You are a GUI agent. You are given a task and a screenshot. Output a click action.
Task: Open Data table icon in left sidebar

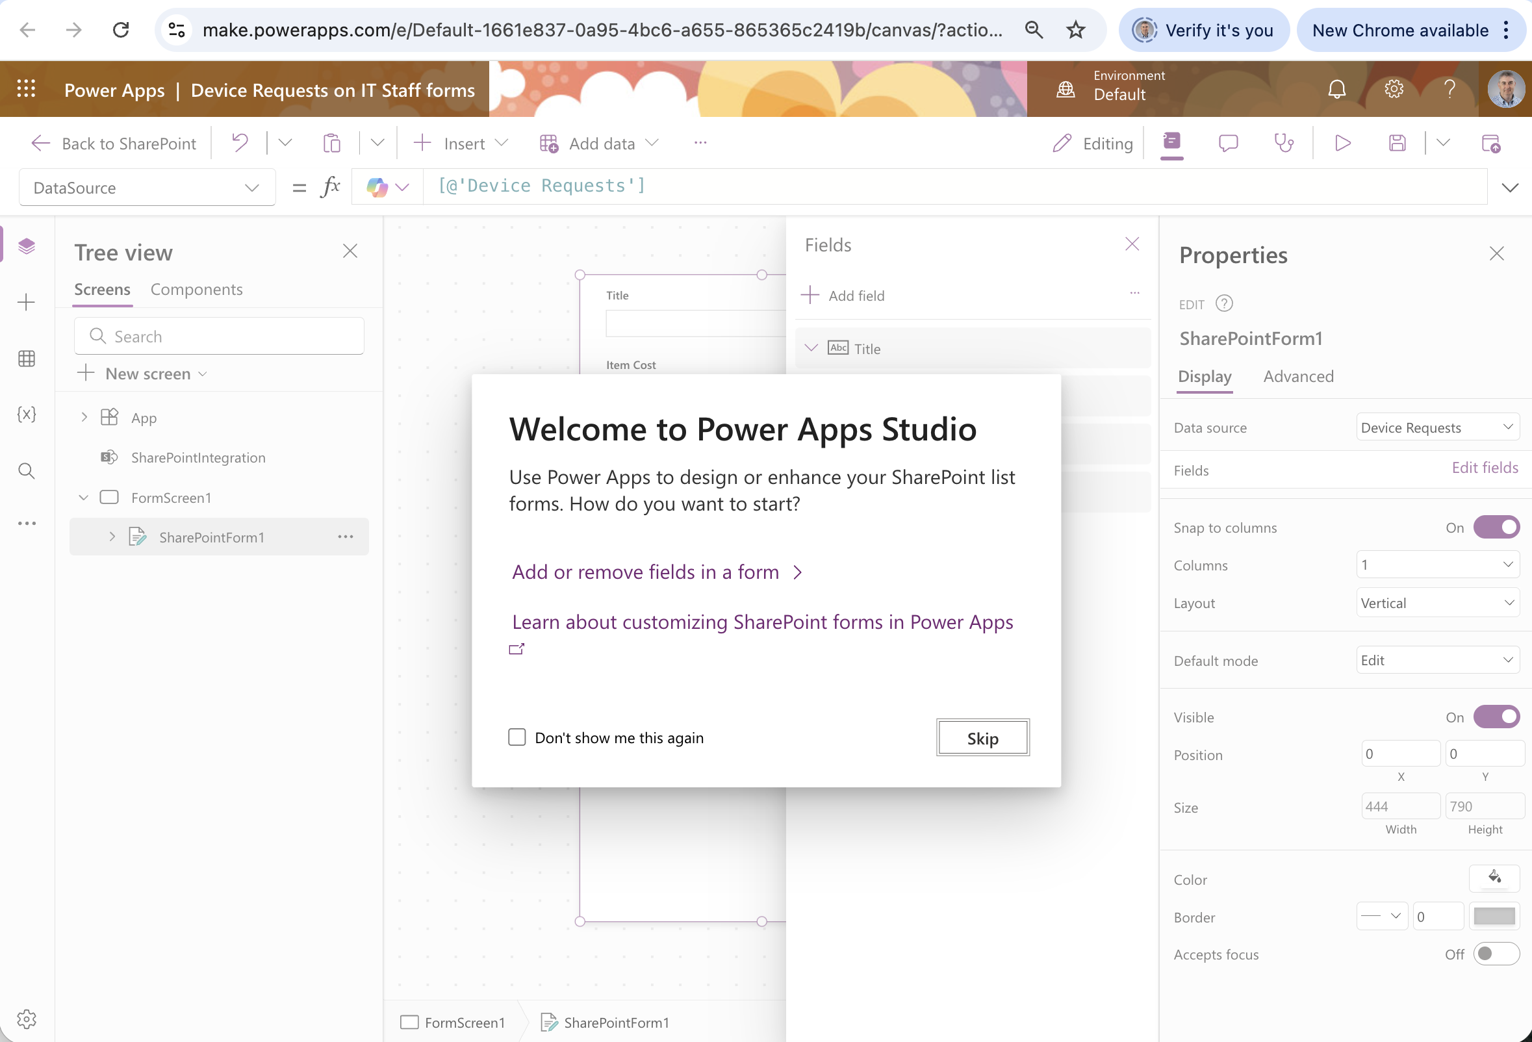(27, 359)
